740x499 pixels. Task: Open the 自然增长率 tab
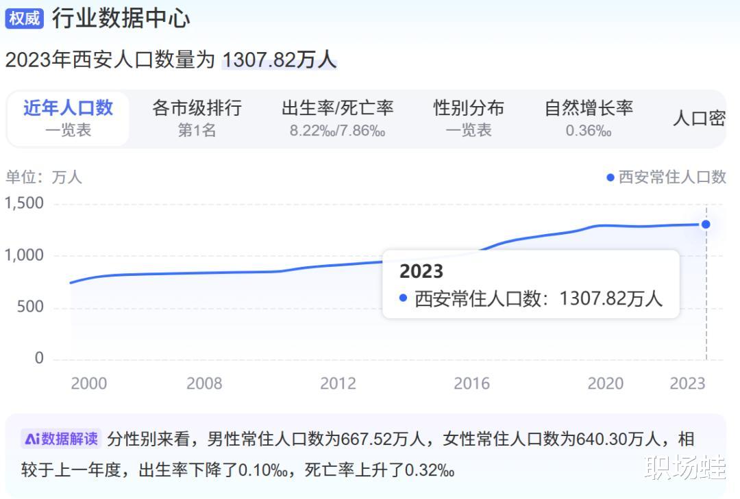[x=589, y=118]
